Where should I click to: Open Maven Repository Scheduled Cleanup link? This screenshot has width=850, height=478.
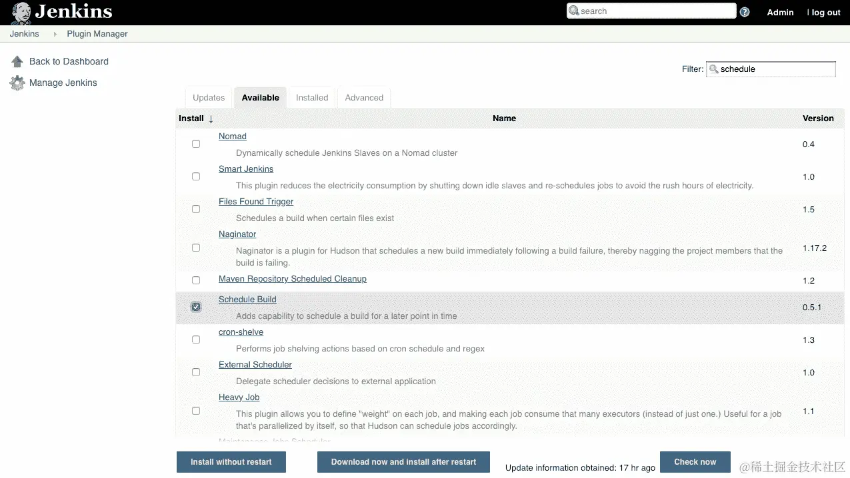click(x=293, y=279)
